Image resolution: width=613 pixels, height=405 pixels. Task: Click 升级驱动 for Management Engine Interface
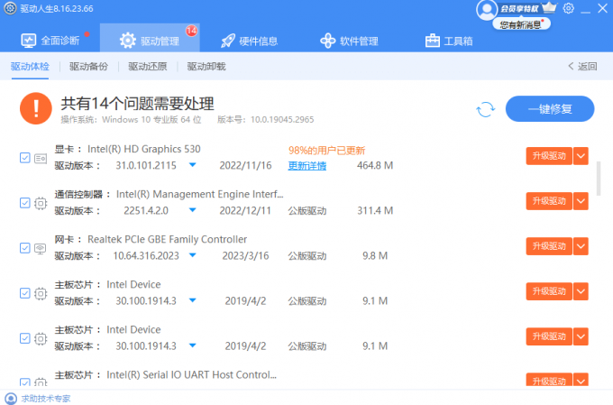[x=549, y=201]
